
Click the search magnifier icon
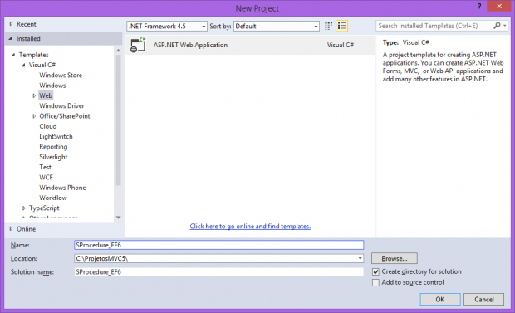click(x=497, y=26)
